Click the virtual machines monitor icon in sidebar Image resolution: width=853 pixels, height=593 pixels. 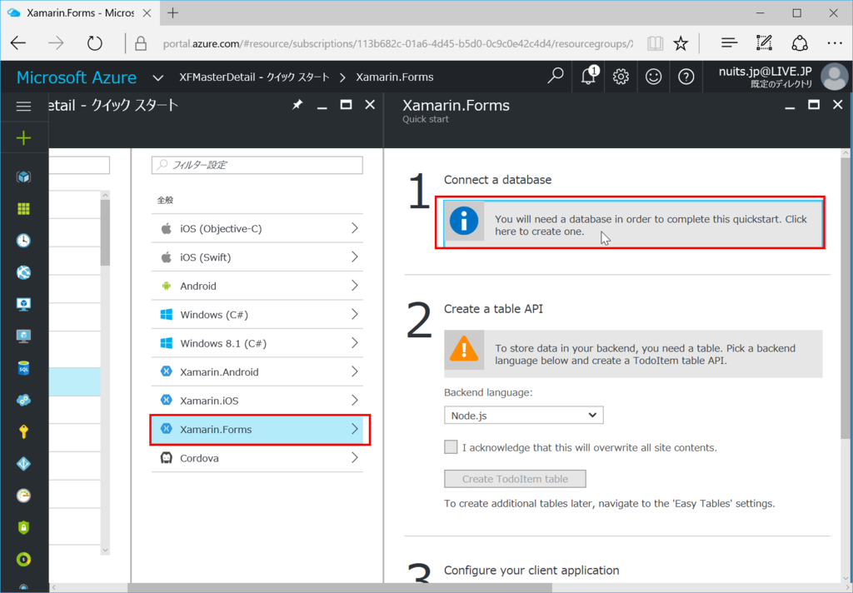click(x=23, y=304)
